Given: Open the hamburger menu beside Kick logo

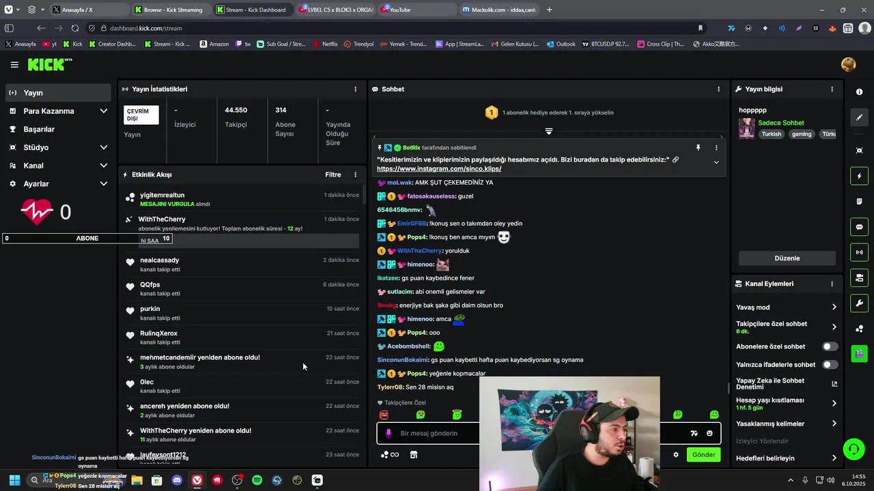Looking at the screenshot, I should click(x=14, y=65).
